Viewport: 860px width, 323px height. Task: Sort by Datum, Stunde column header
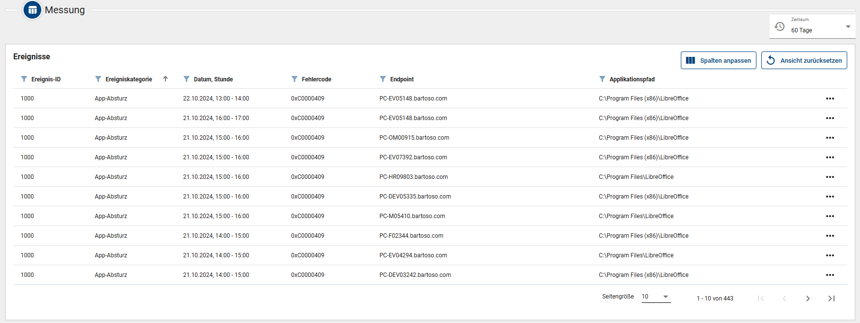tap(213, 79)
